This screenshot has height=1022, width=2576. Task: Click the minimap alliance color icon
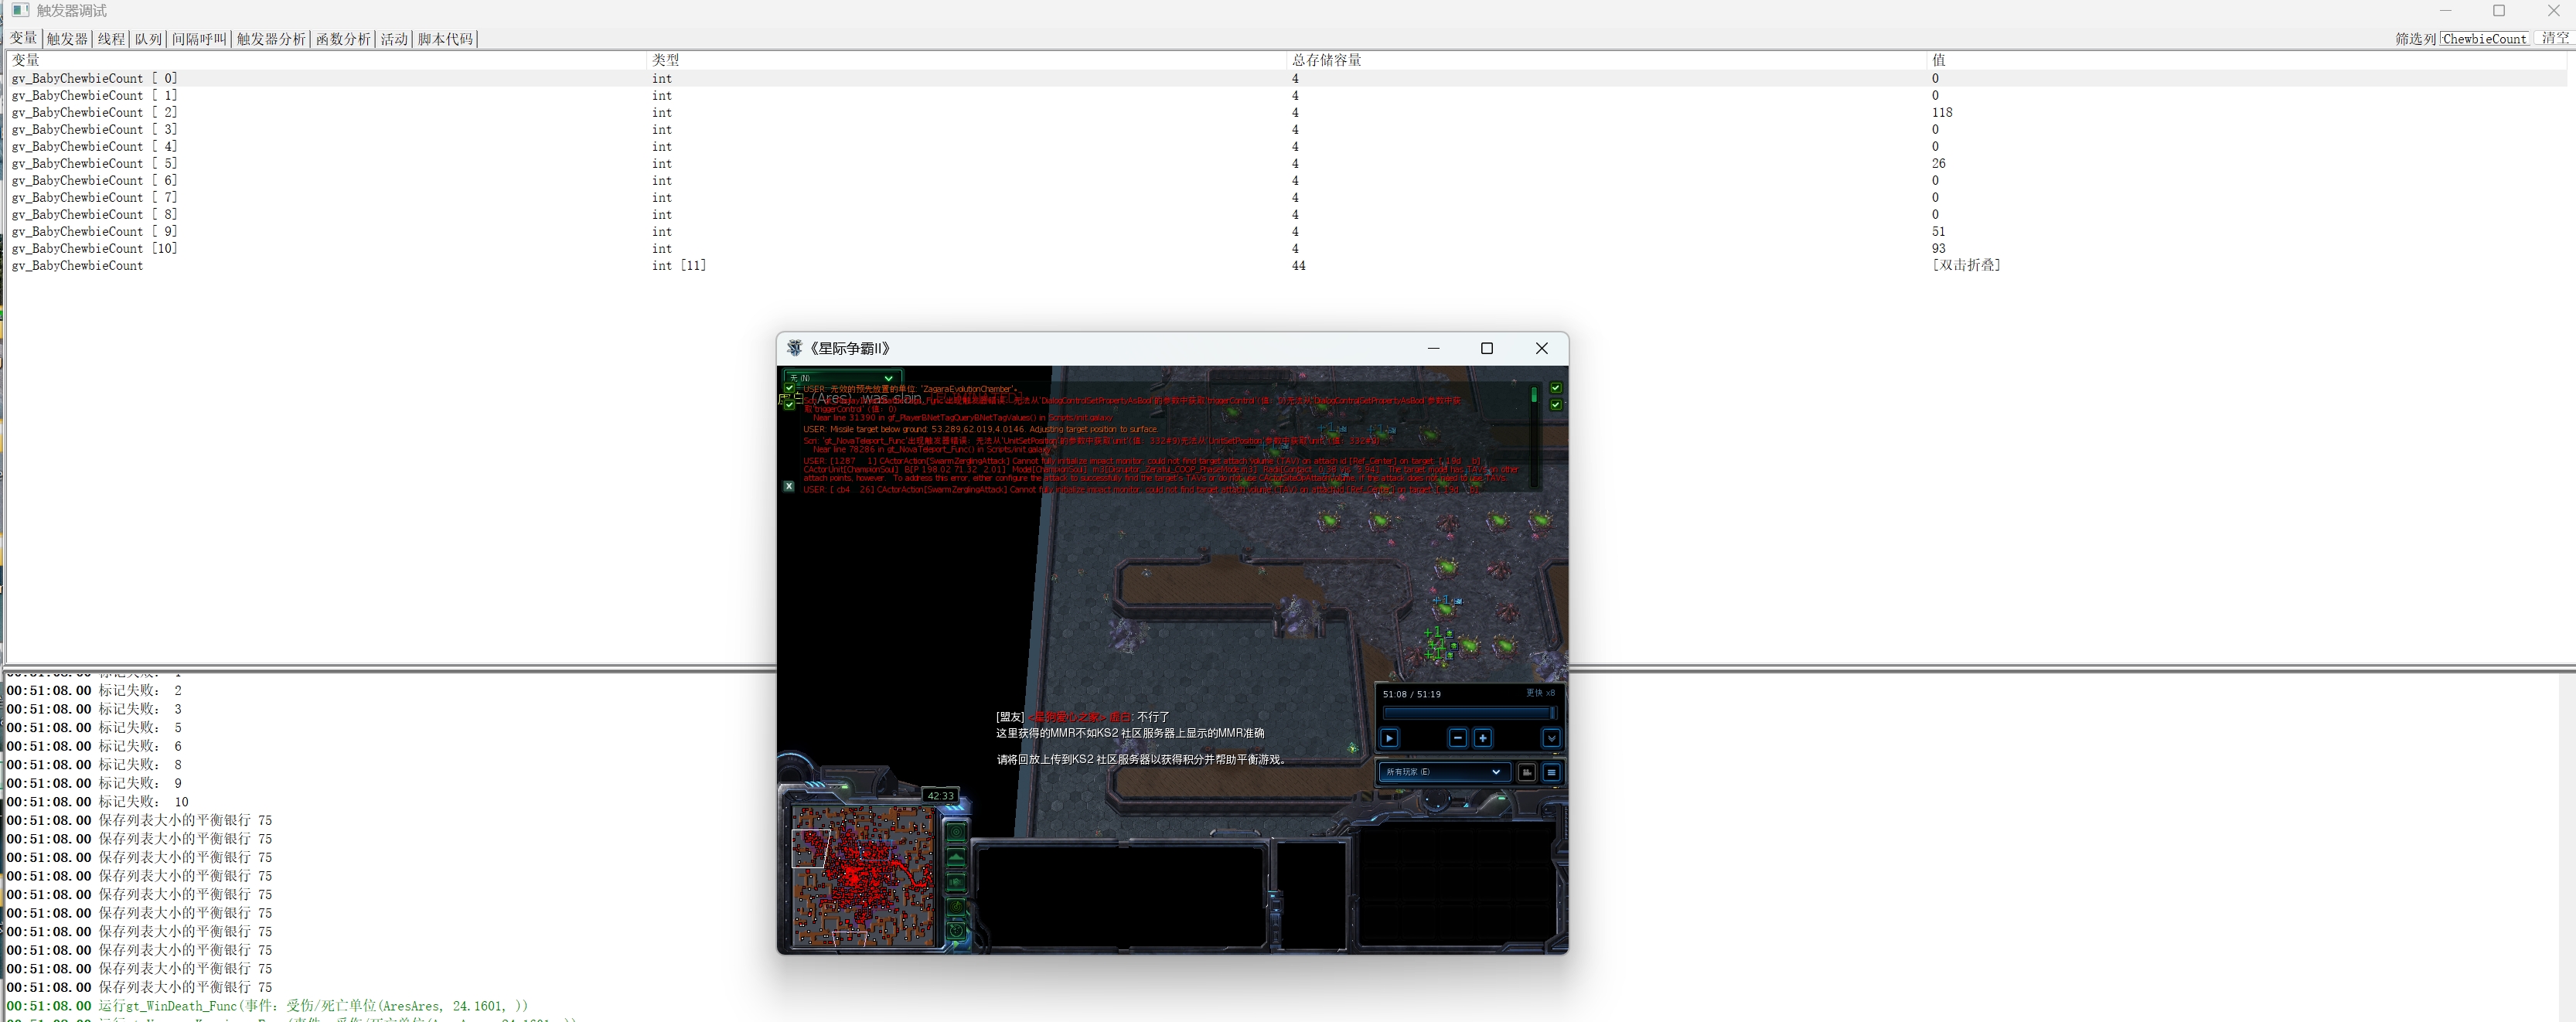click(x=956, y=882)
